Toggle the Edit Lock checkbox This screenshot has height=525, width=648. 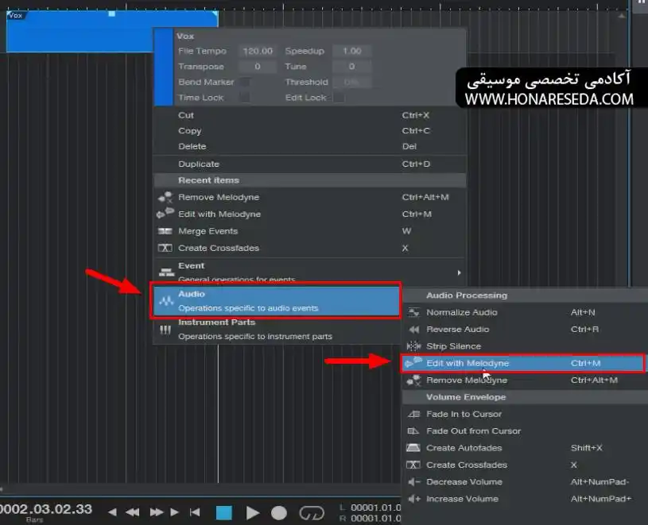339,98
